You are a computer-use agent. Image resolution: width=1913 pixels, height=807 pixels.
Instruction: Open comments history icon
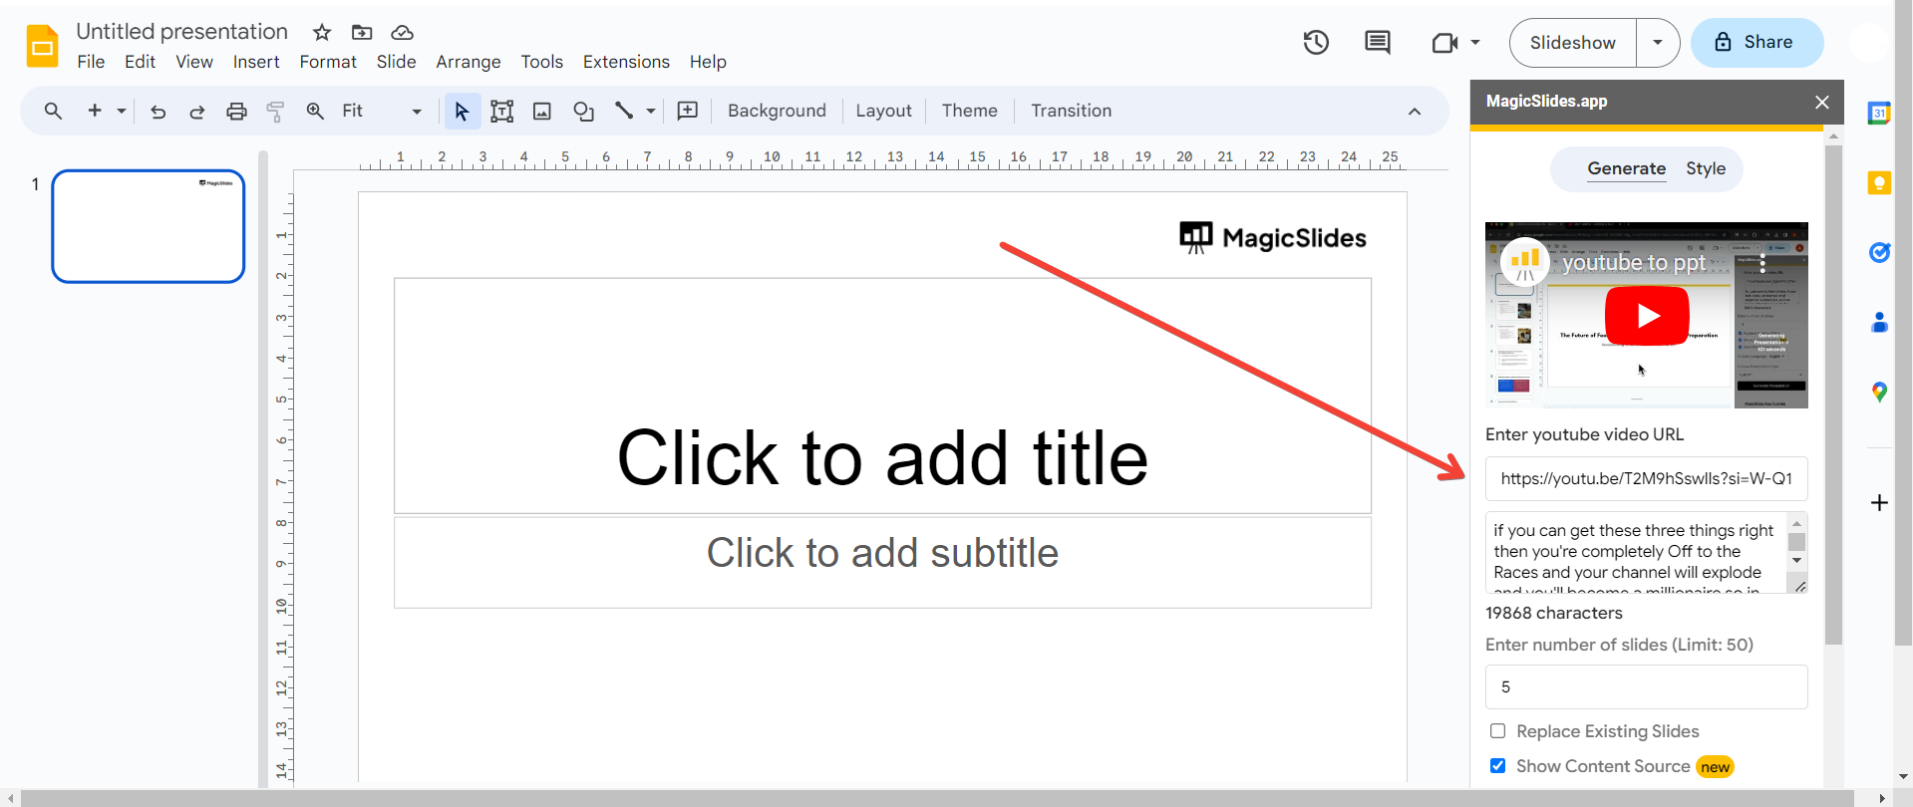point(1378,43)
